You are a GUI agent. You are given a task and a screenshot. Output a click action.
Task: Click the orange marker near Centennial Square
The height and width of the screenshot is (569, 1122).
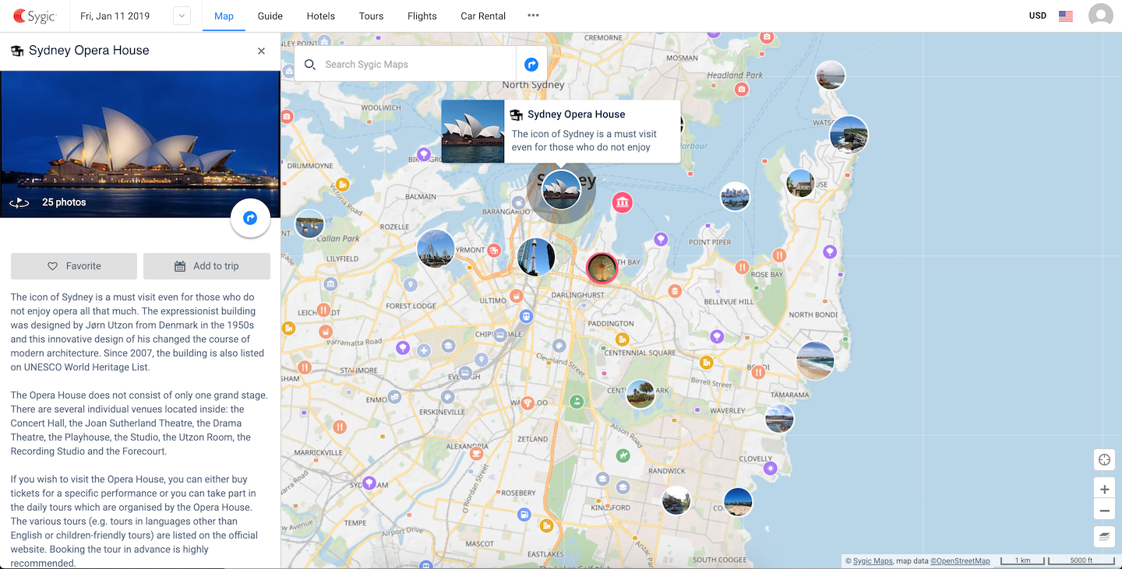tap(622, 339)
